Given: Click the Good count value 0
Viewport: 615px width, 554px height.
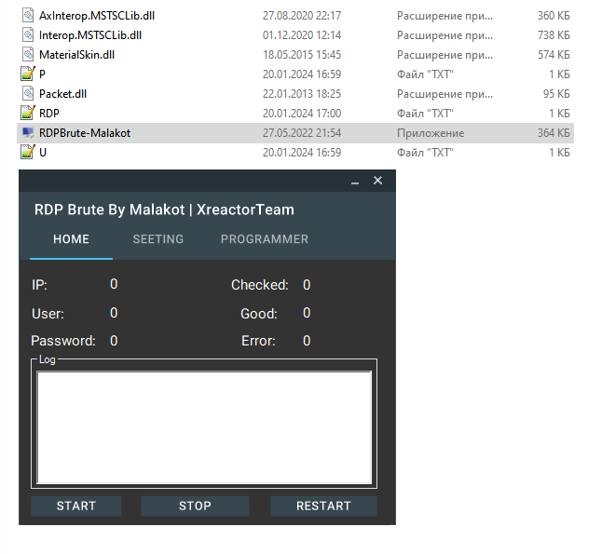Looking at the screenshot, I should pyautogui.click(x=307, y=313).
